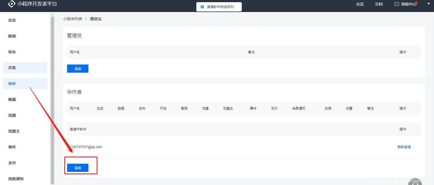The height and width of the screenshot is (185, 434).
Task: Select 开发 in the sidebar
Action: click(x=12, y=68)
